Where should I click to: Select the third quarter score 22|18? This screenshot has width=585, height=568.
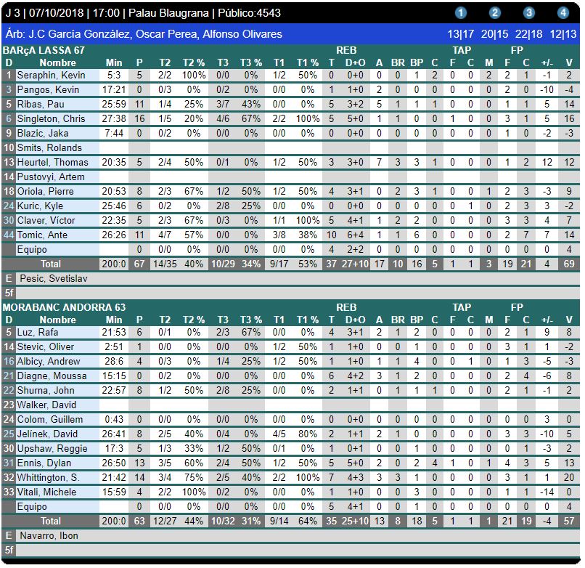(528, 34)
